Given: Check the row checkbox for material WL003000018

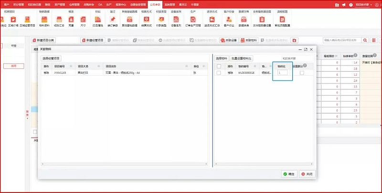Looking at the screenshot, I should (x=219, y=73).
